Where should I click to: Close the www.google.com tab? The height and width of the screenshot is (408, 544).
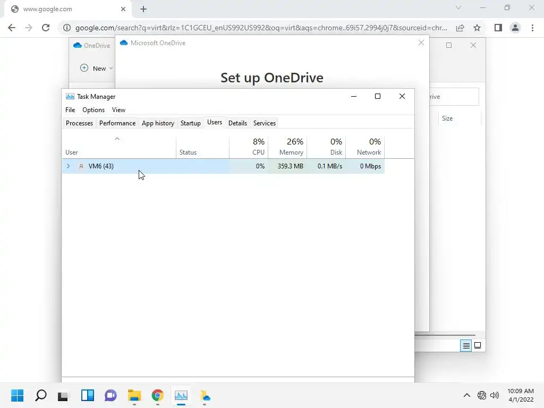123,9
